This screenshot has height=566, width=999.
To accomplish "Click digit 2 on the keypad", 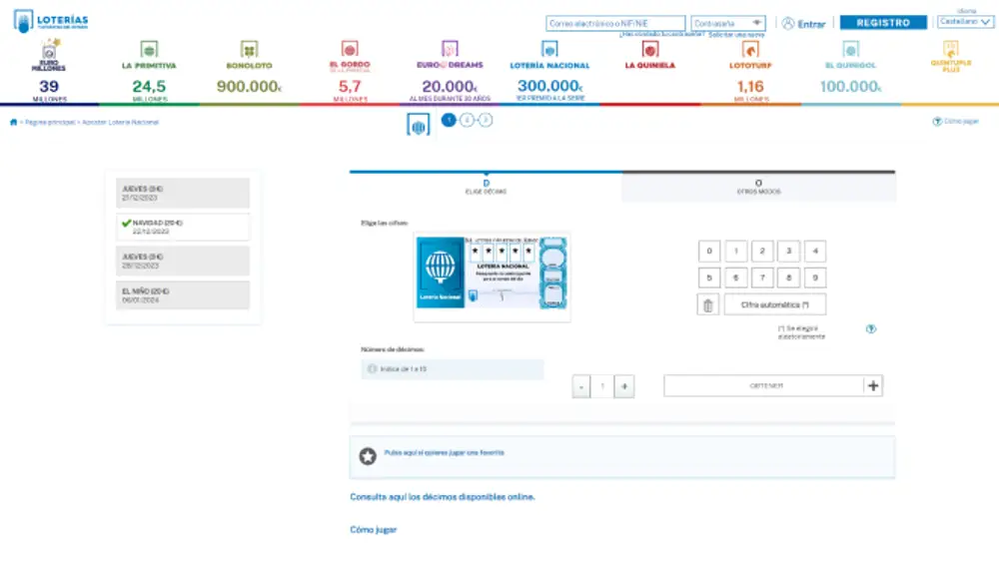I will 762,251.
